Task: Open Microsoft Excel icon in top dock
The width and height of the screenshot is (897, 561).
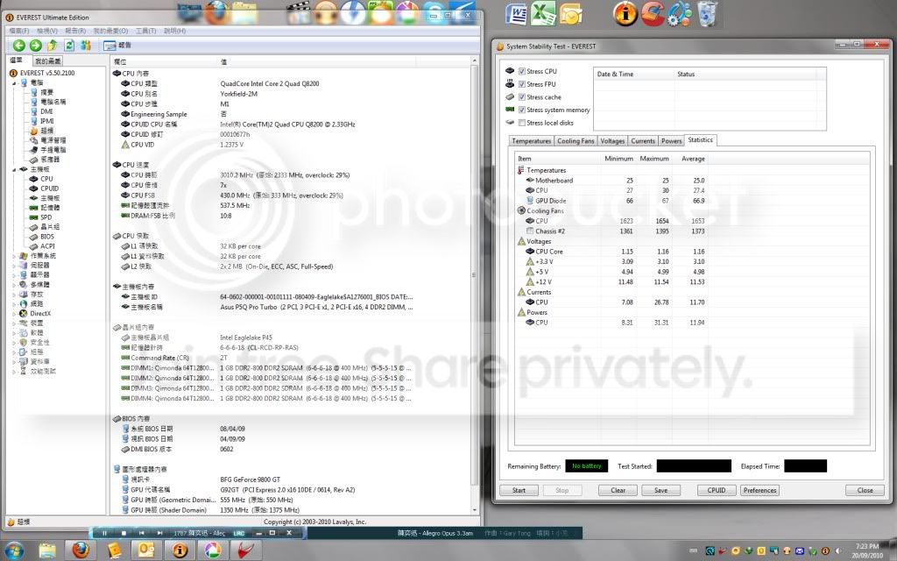Action: (x=543, y=14)
